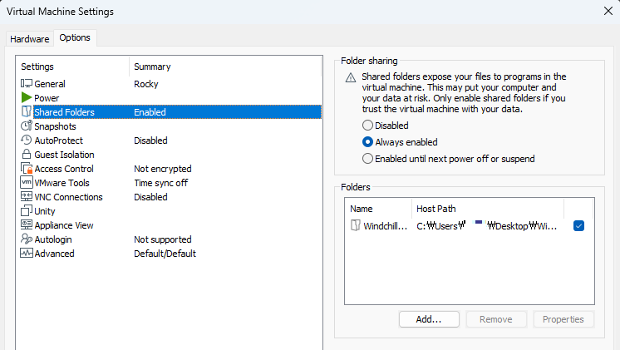Click the Advanced waveform icon
Viewport: 620px width, 350px height.
(x=27, y=253)
